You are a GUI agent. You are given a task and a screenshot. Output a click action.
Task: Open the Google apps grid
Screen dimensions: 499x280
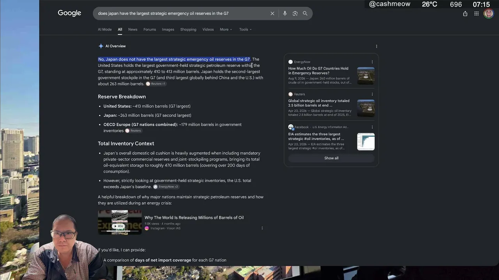pyautogui.click(x=476, y=14)
